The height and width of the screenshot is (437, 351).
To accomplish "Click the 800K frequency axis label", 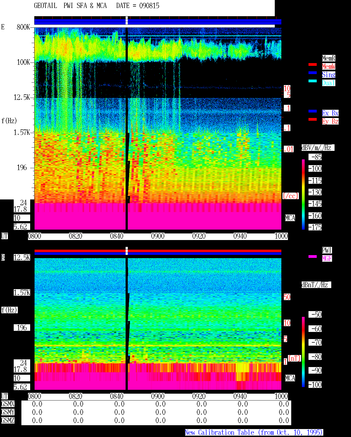I will (x=23, y=27).
